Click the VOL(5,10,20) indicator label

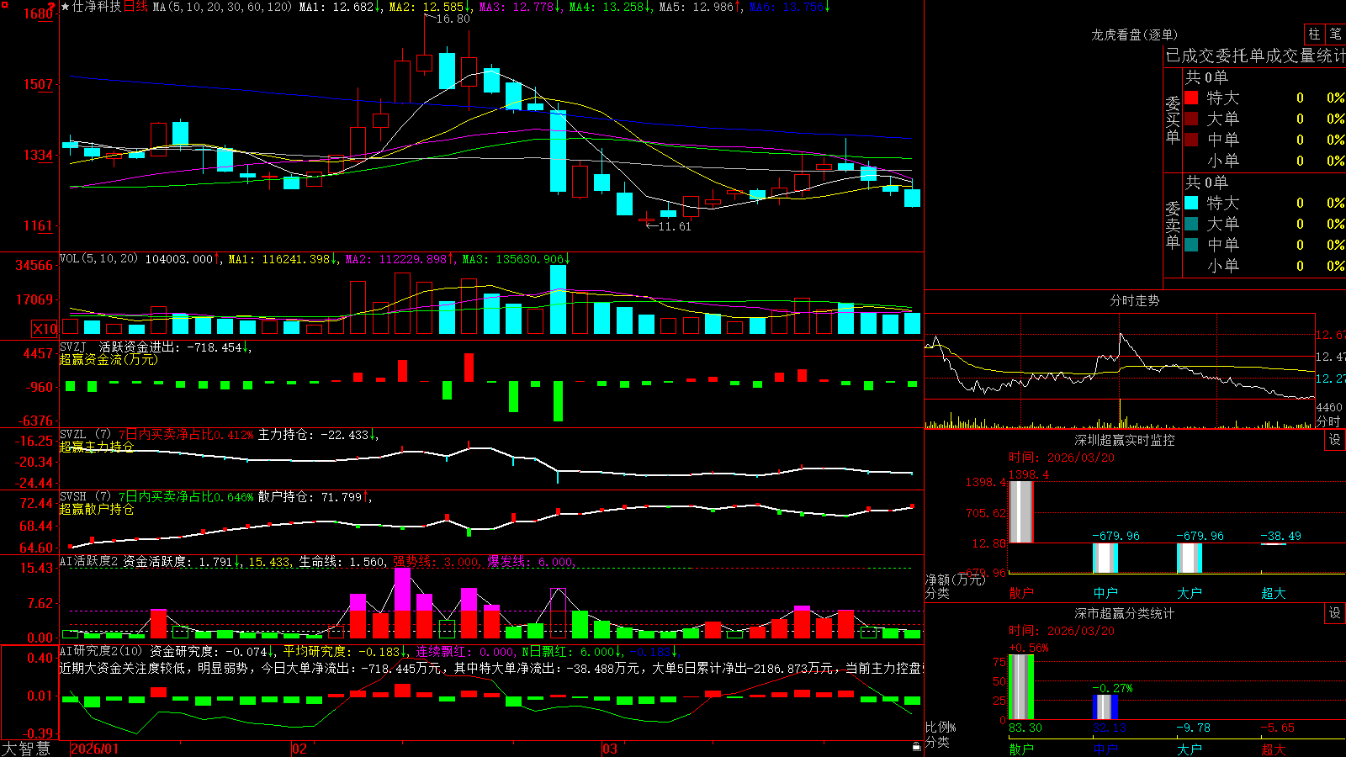coord(98,258)
